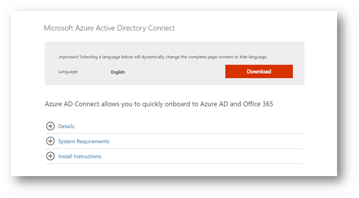
Task: Click the Important! language notice text
Action: click(163, 57)
